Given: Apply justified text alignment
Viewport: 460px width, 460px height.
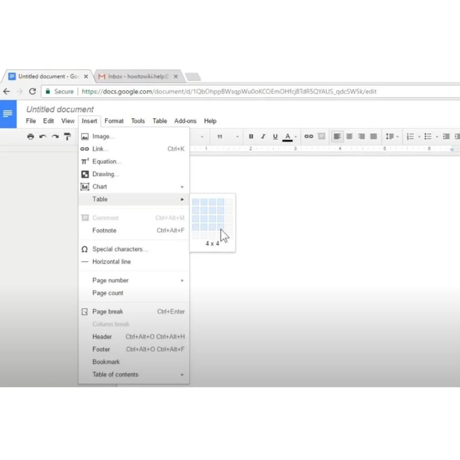Looking at the screenshot, I should coord(374,137).
